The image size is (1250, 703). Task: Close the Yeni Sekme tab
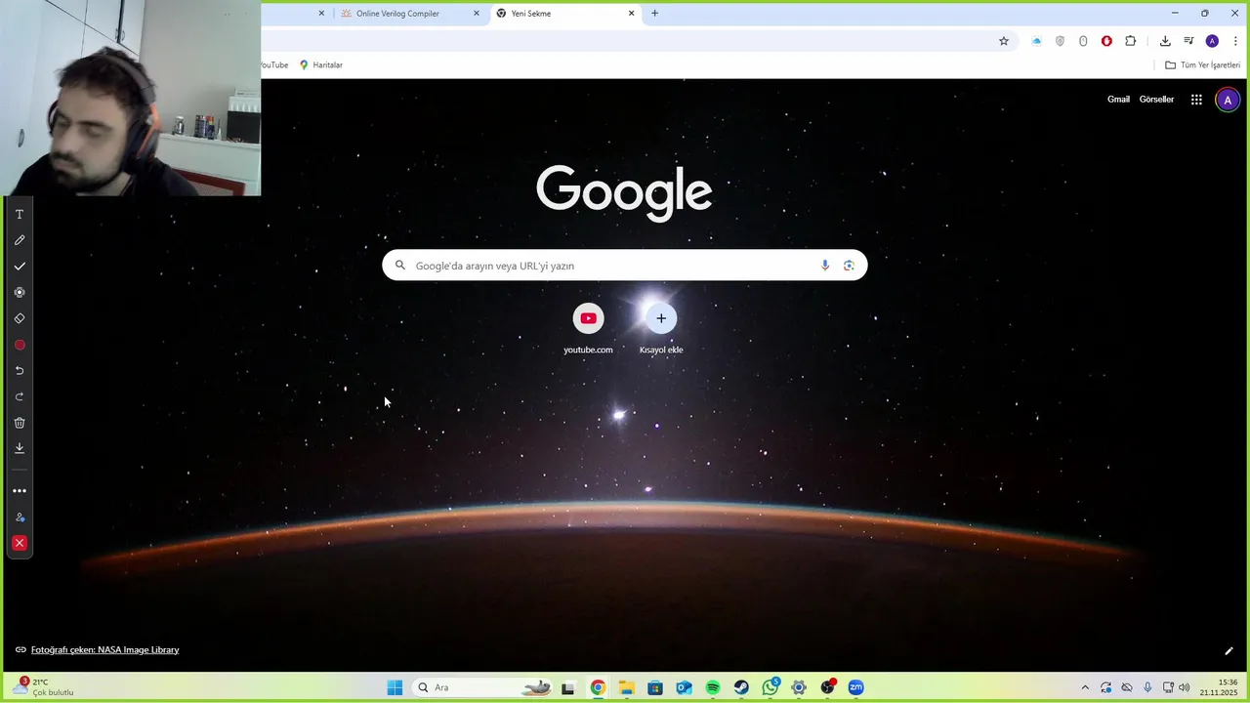click(631, 14)
